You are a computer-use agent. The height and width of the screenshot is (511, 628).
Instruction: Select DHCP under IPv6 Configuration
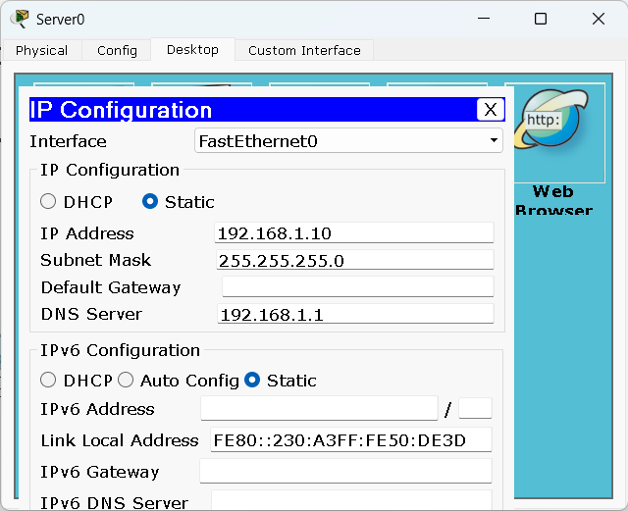point(48,380)
